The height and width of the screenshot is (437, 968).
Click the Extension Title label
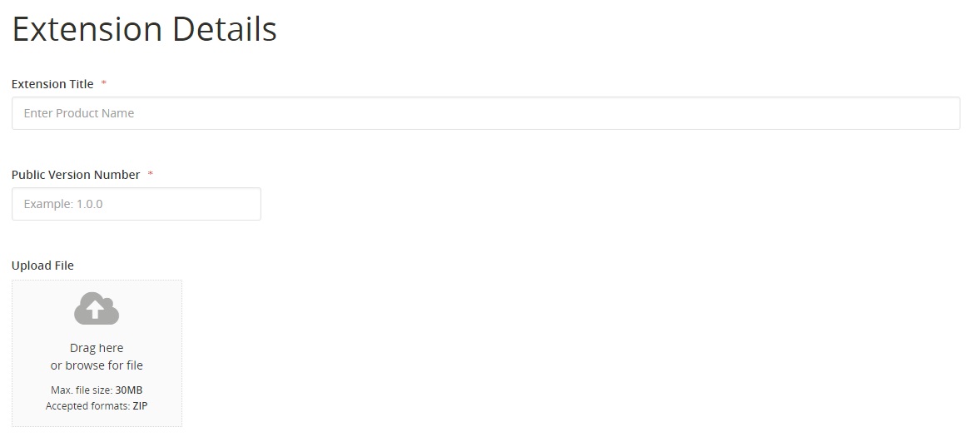click(x=52, y=84)
